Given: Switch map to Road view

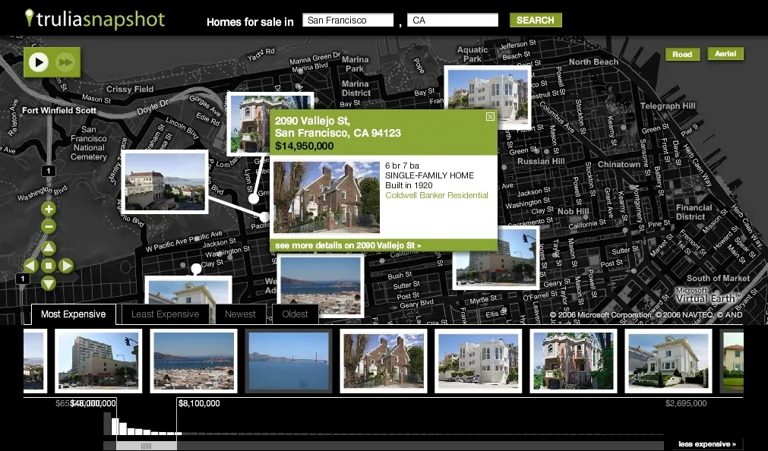Looking at the screenshot, I should [x=682, y=55].
